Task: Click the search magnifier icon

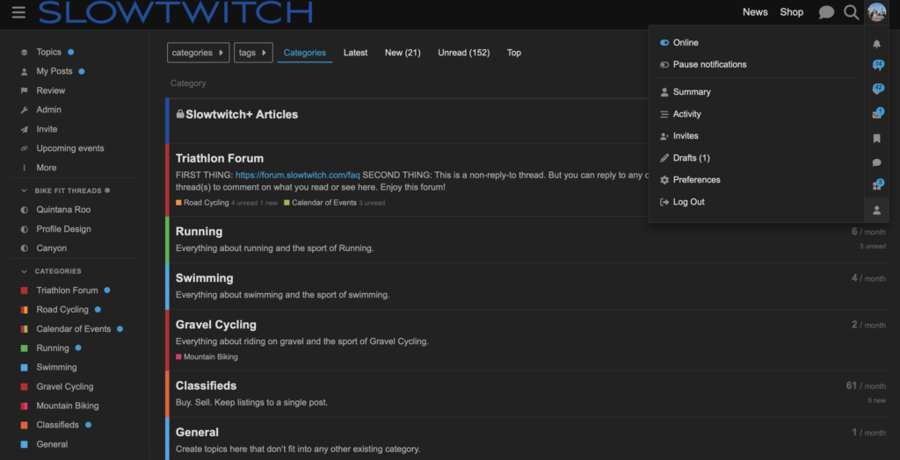Action: [x=851, y=12]
